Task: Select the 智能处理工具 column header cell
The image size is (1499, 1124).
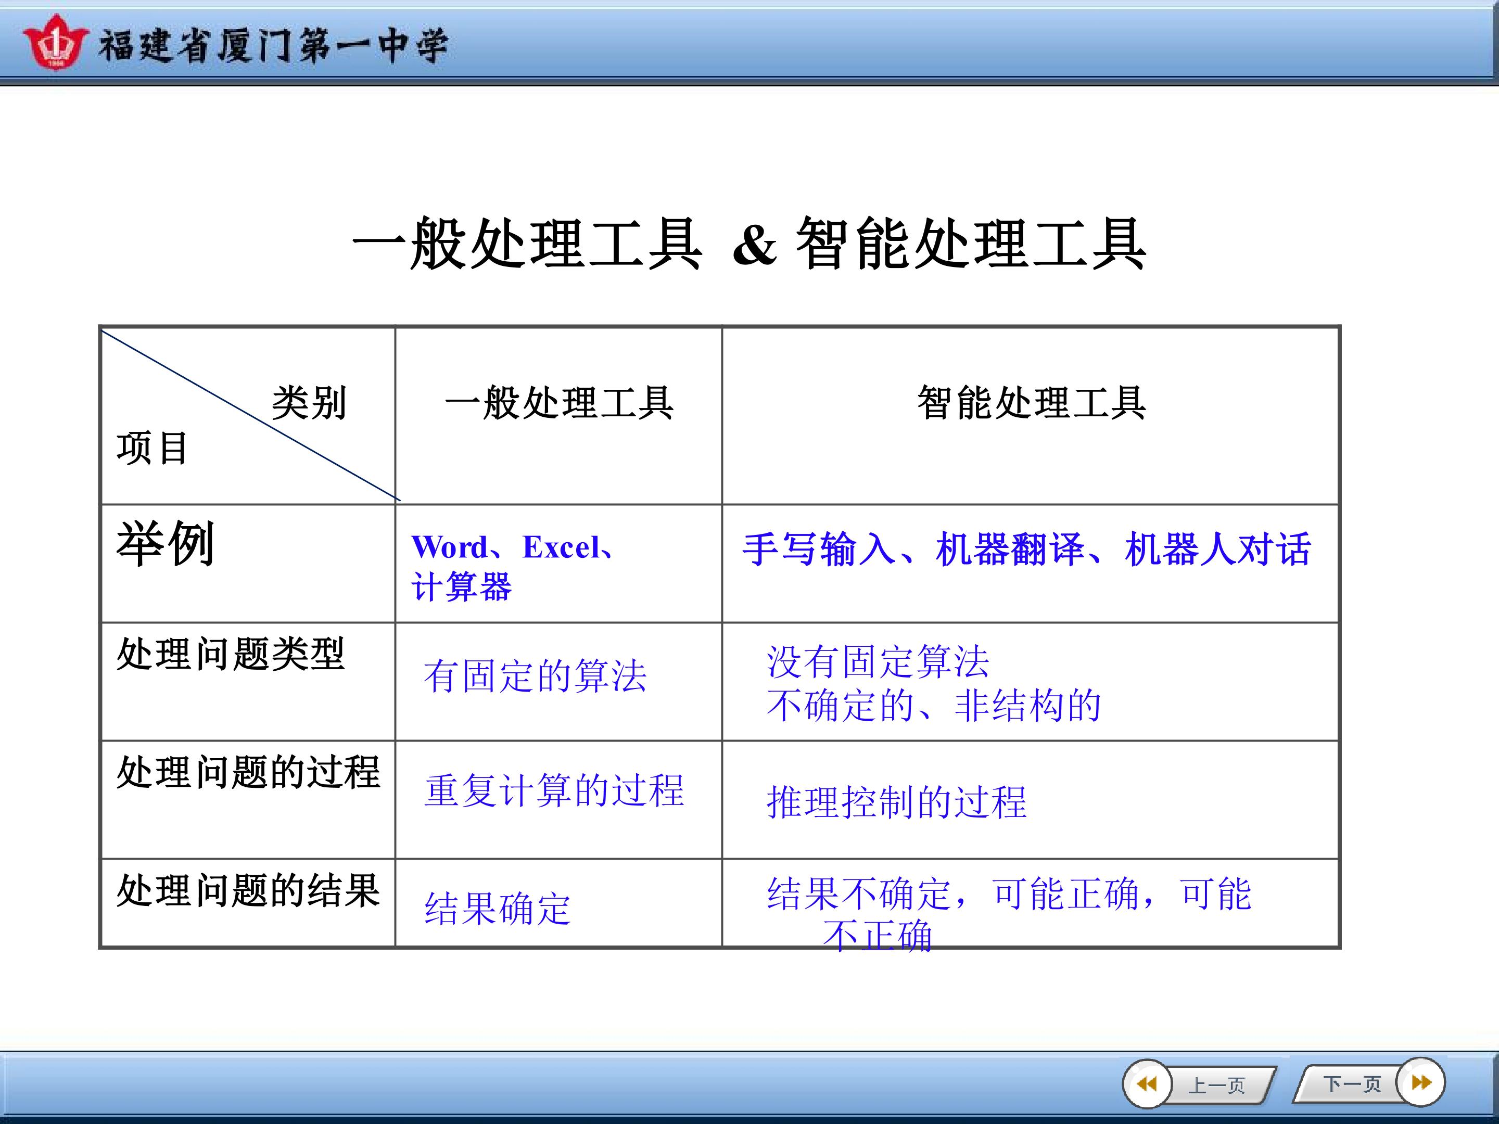Action: pos(1030,416)
